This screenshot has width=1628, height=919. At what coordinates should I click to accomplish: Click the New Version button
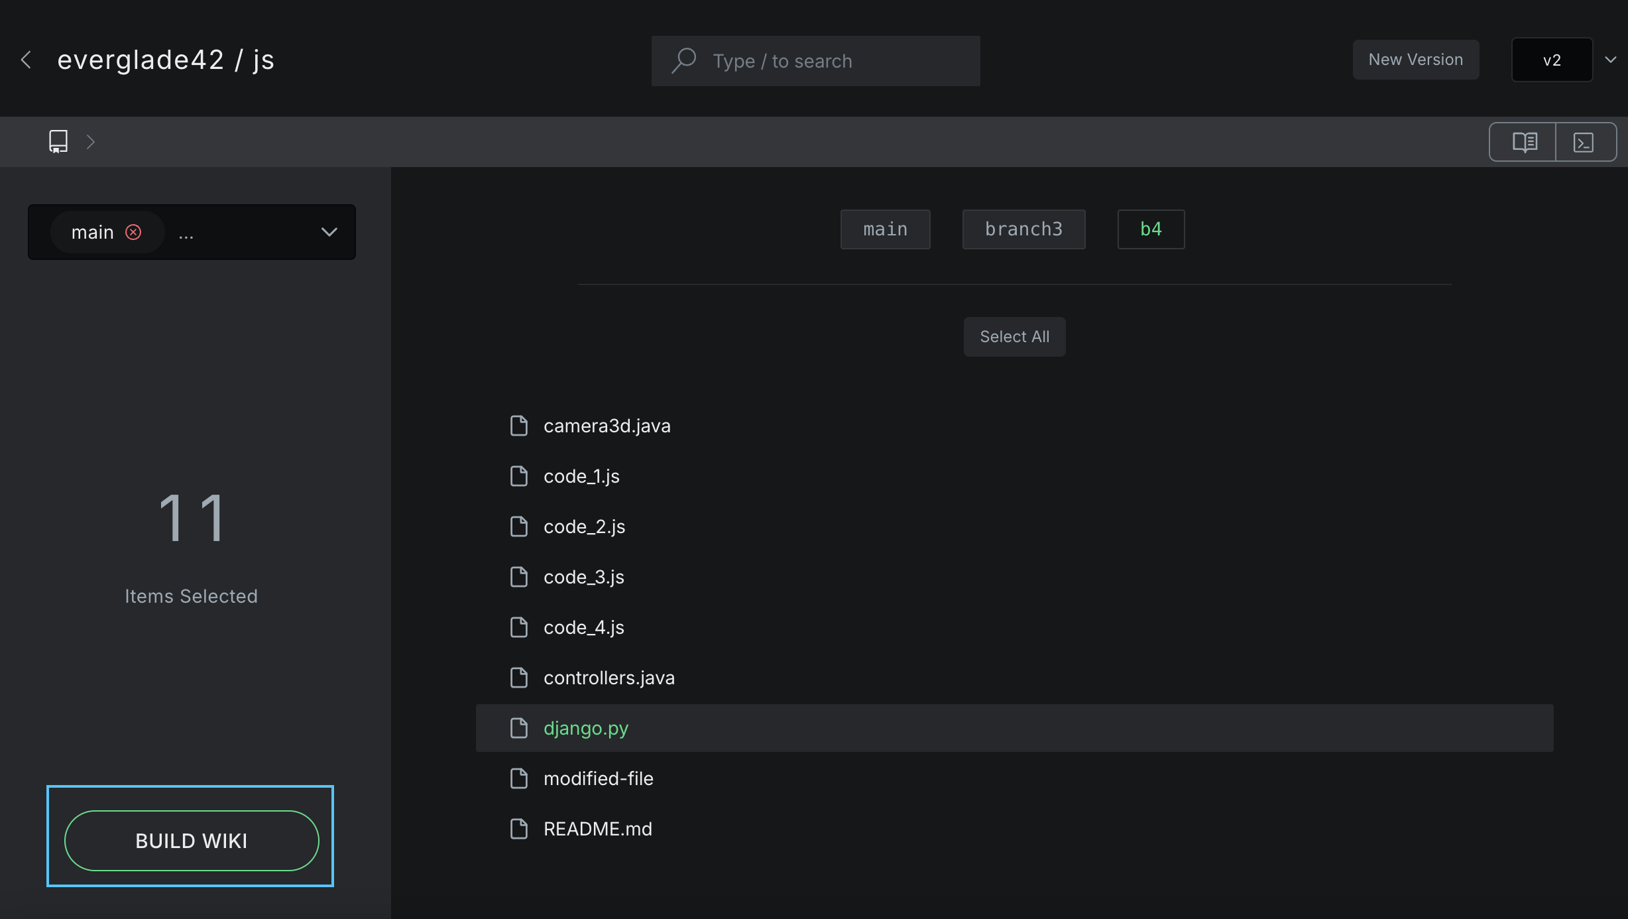pos(1416,60)
